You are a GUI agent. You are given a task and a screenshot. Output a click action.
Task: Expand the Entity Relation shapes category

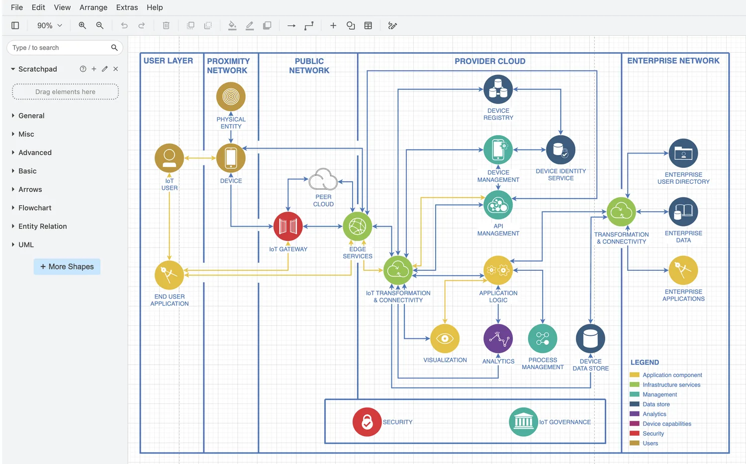click(42, 226)
